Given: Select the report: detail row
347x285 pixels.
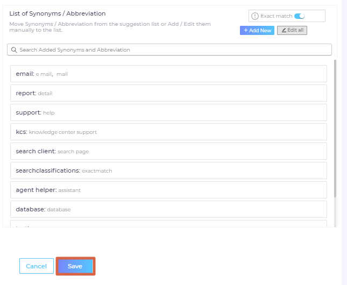Looking at the screenshot, I should (x=168, y=93).
